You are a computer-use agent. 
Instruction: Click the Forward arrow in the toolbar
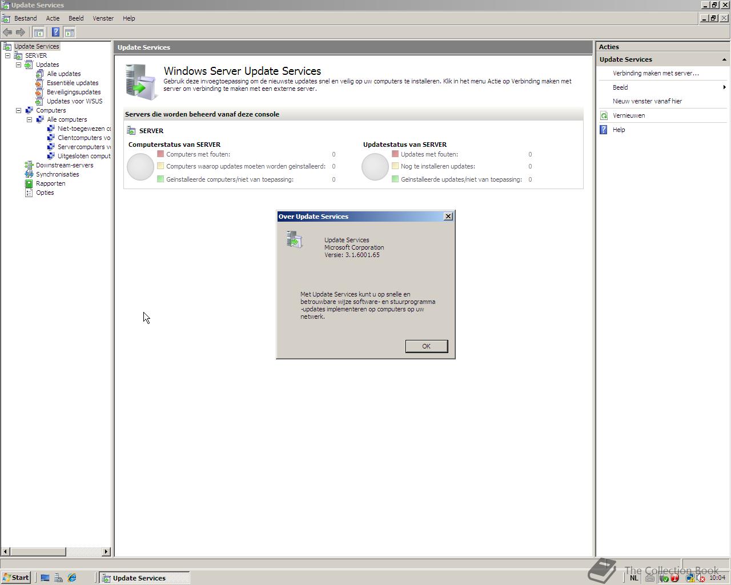point(21,33)
